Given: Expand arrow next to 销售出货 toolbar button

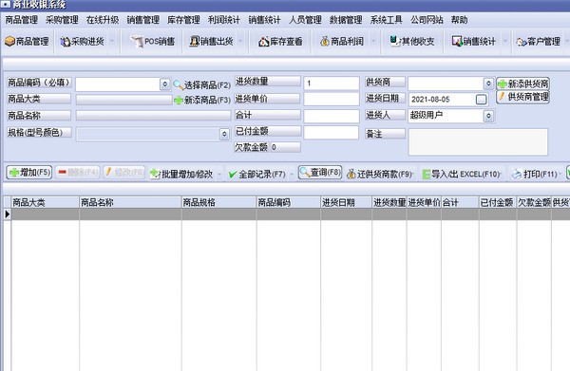Looking at the screenshot, I should click(x=240, y=42).
